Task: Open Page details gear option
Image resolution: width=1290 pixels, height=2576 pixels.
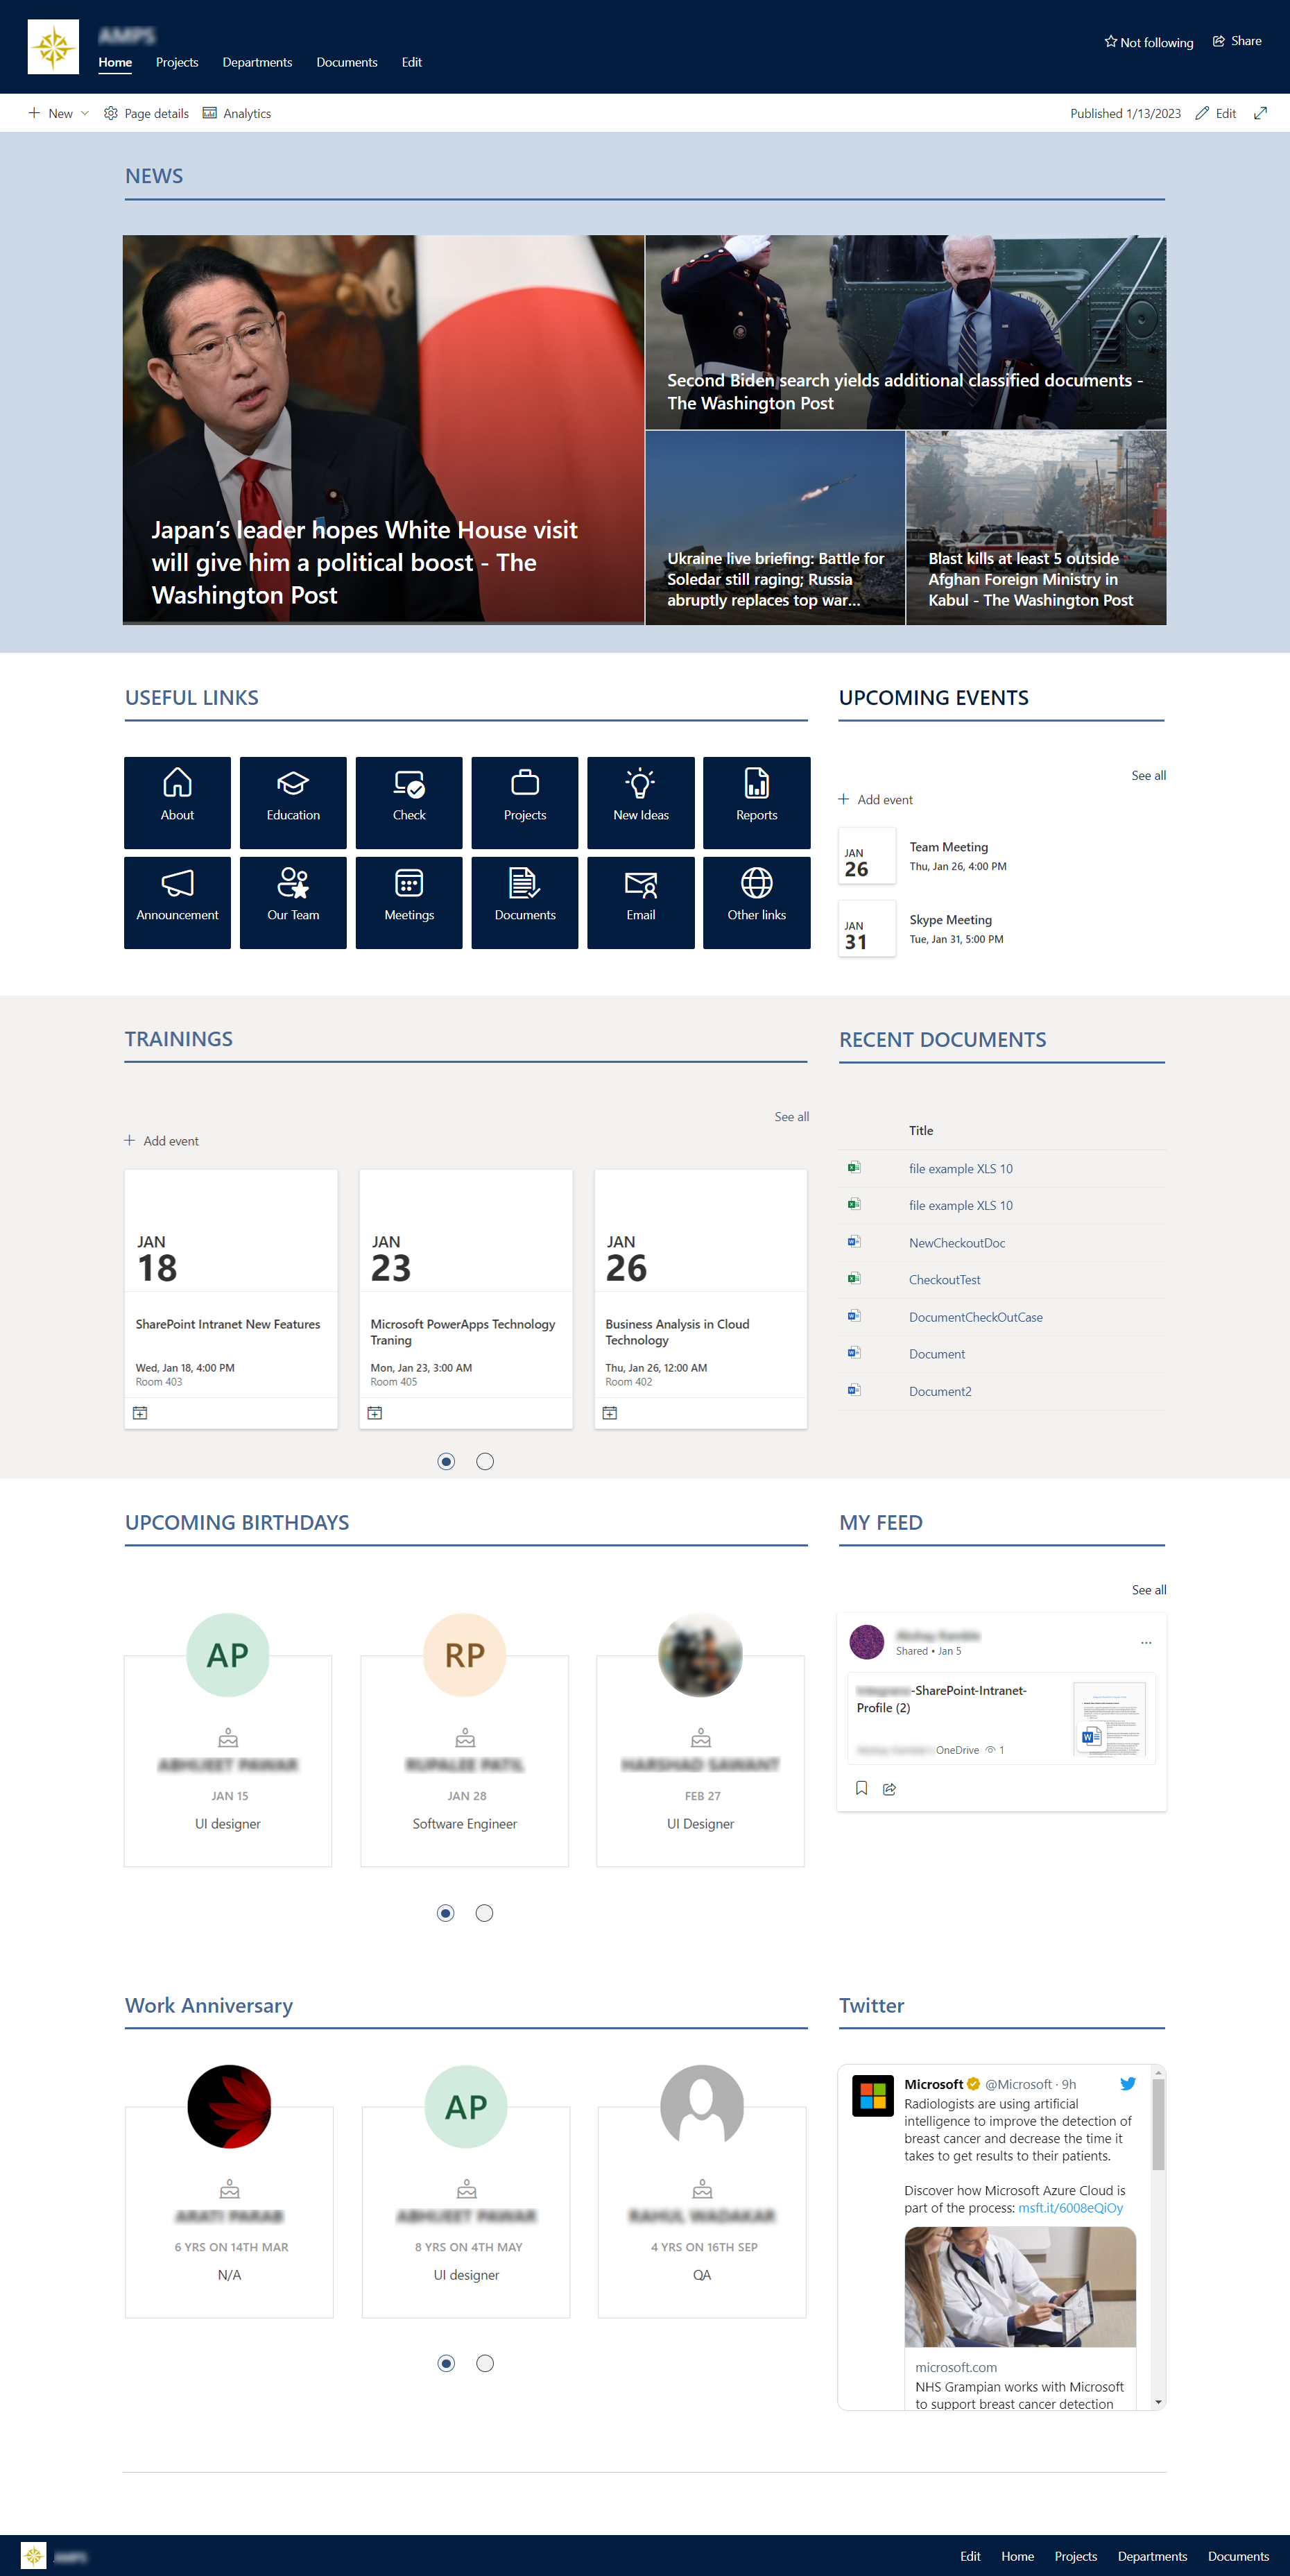Action: pos(147,113)
